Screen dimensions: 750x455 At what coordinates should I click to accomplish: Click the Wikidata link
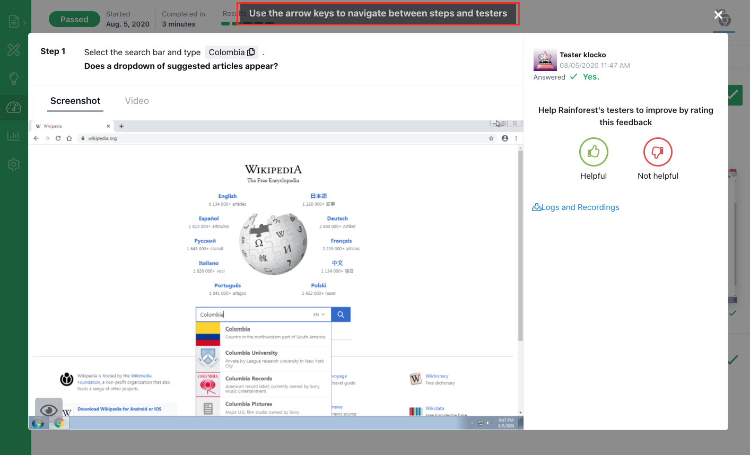435,408
